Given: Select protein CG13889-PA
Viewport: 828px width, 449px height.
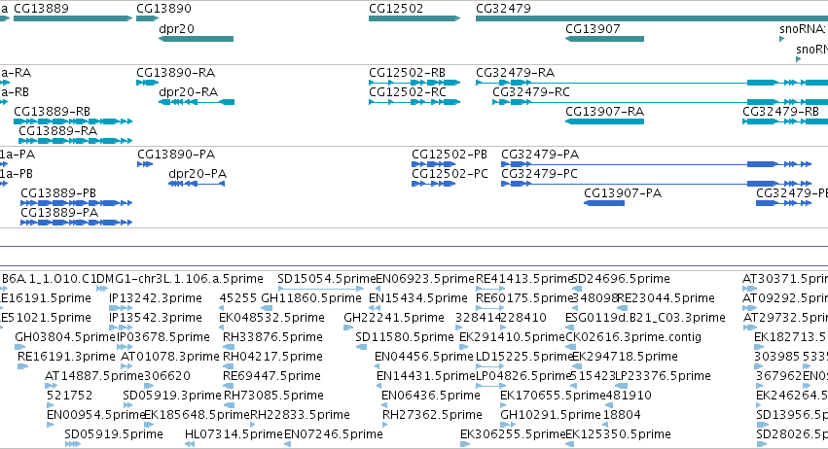Looking at the screenshot, I should 59,213.
